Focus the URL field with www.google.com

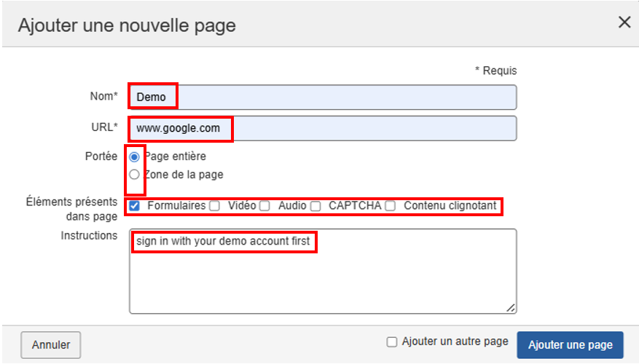[322, 129]
